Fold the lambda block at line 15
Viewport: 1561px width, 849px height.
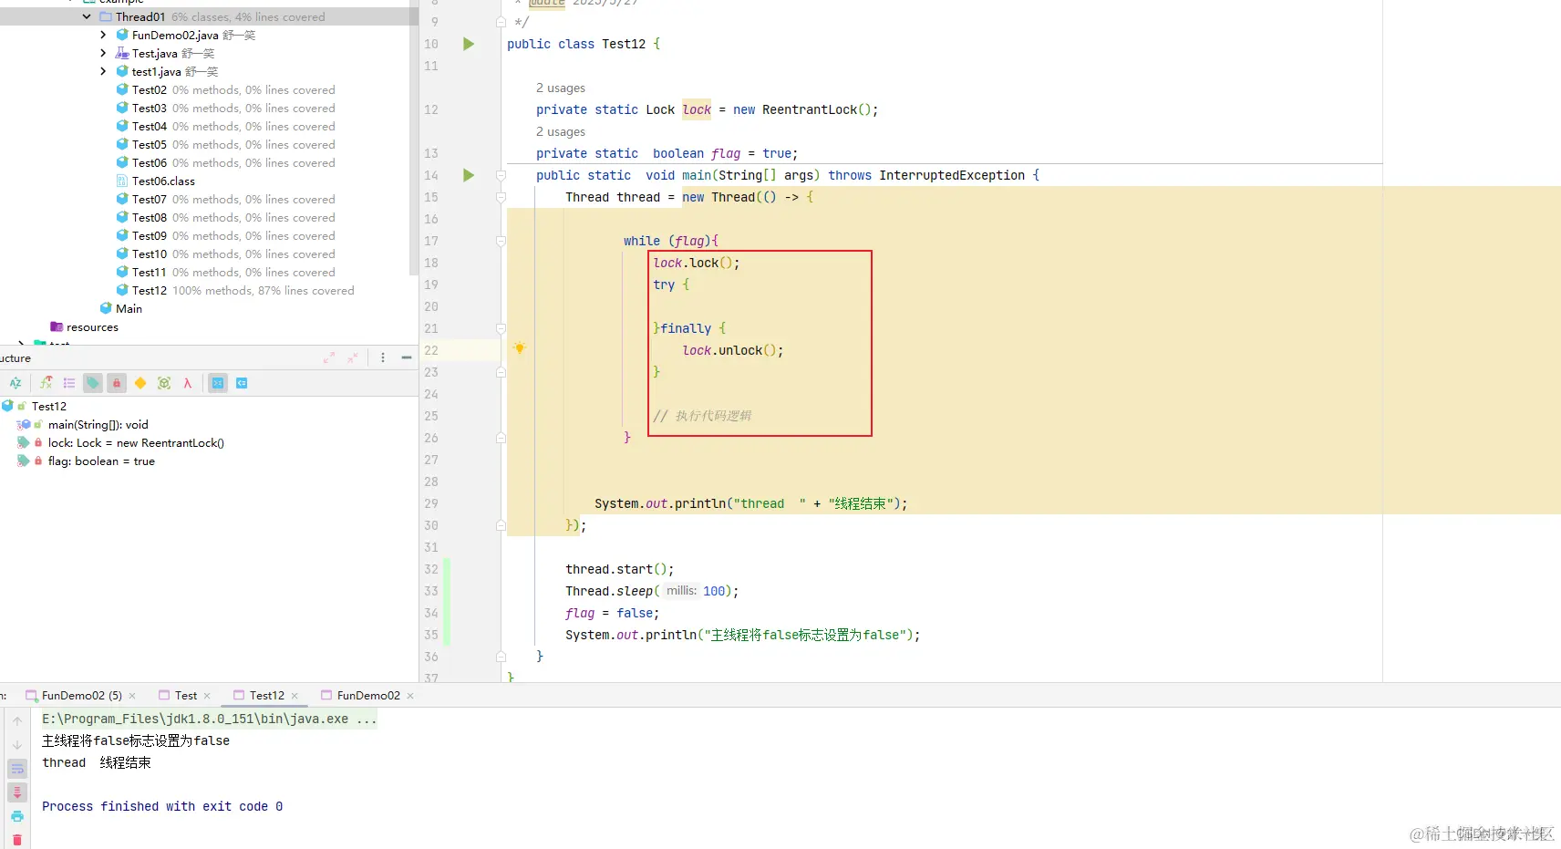click(501, 197)
